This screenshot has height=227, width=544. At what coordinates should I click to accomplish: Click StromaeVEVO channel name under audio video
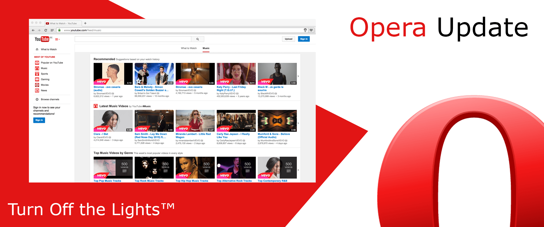pos(103,94)
